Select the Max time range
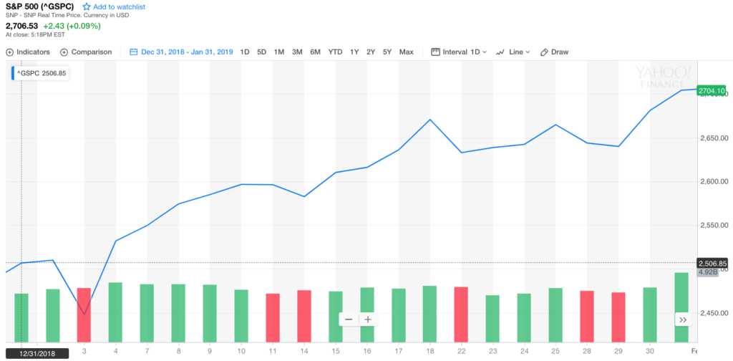This screenshot has height=361, width=733. tap(407, 52)
